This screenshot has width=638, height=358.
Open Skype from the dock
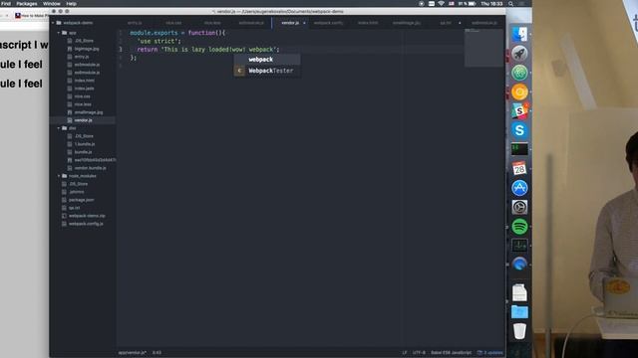519,130
